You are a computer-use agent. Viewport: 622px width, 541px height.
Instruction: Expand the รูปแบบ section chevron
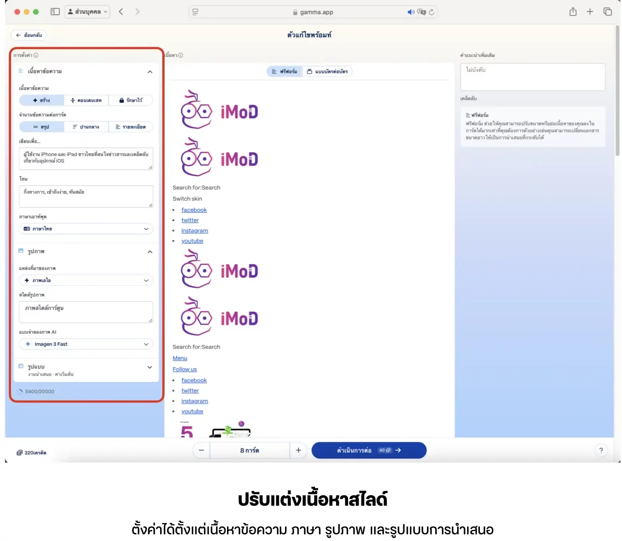point(150,367)
